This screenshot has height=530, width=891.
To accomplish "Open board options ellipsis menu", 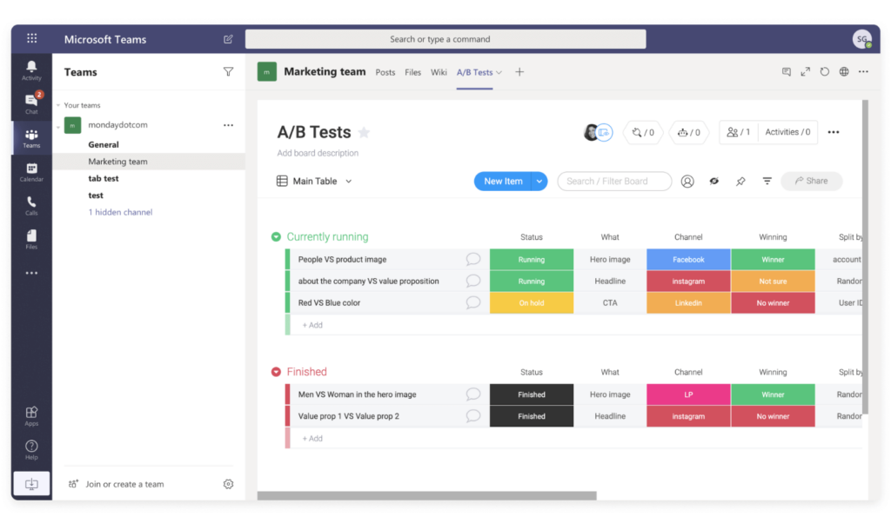I will [x=833, y=132].
